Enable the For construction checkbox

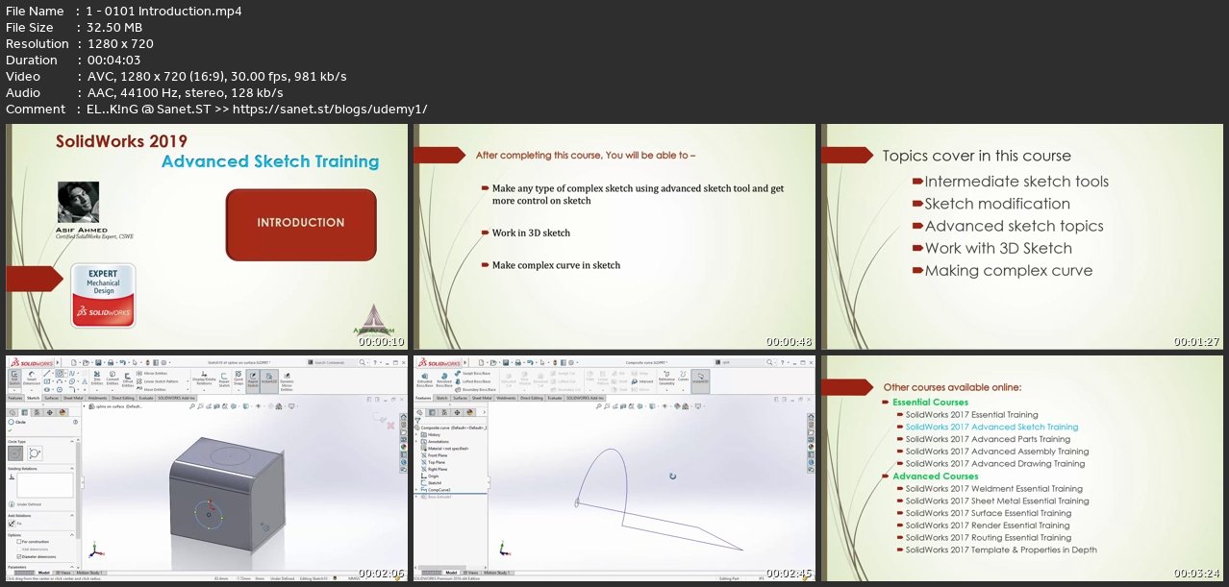pos(19,542)
